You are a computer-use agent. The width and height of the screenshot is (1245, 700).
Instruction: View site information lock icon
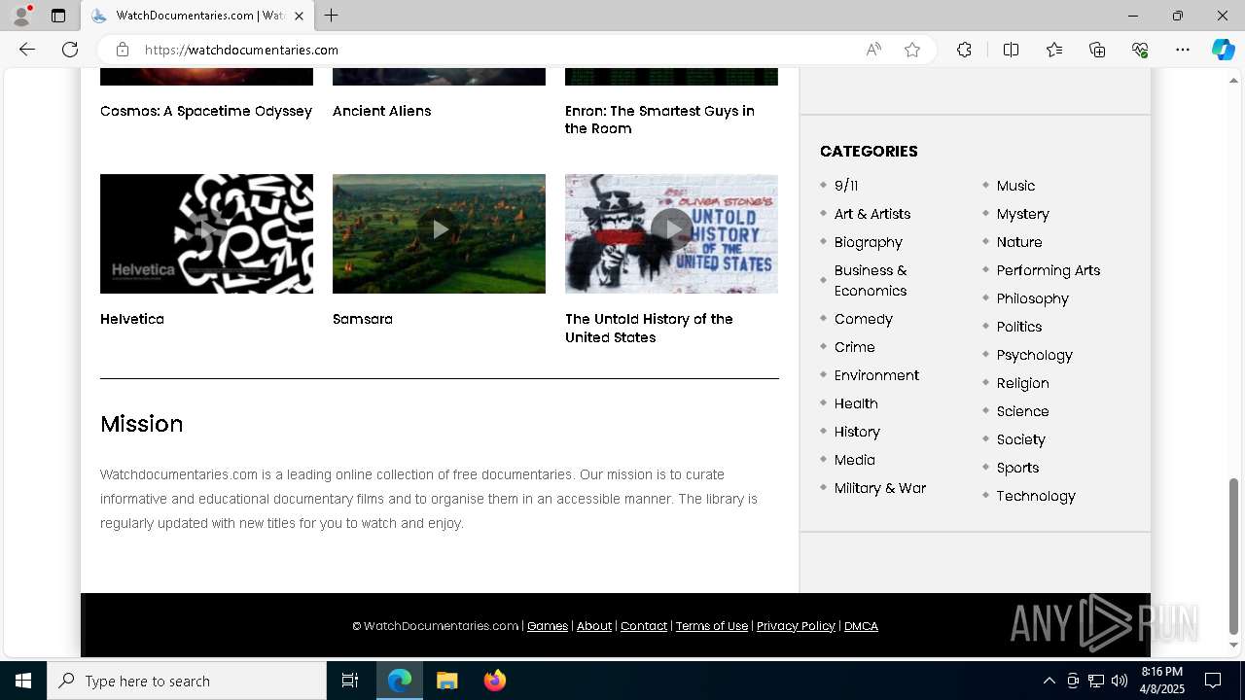(123, 50)
